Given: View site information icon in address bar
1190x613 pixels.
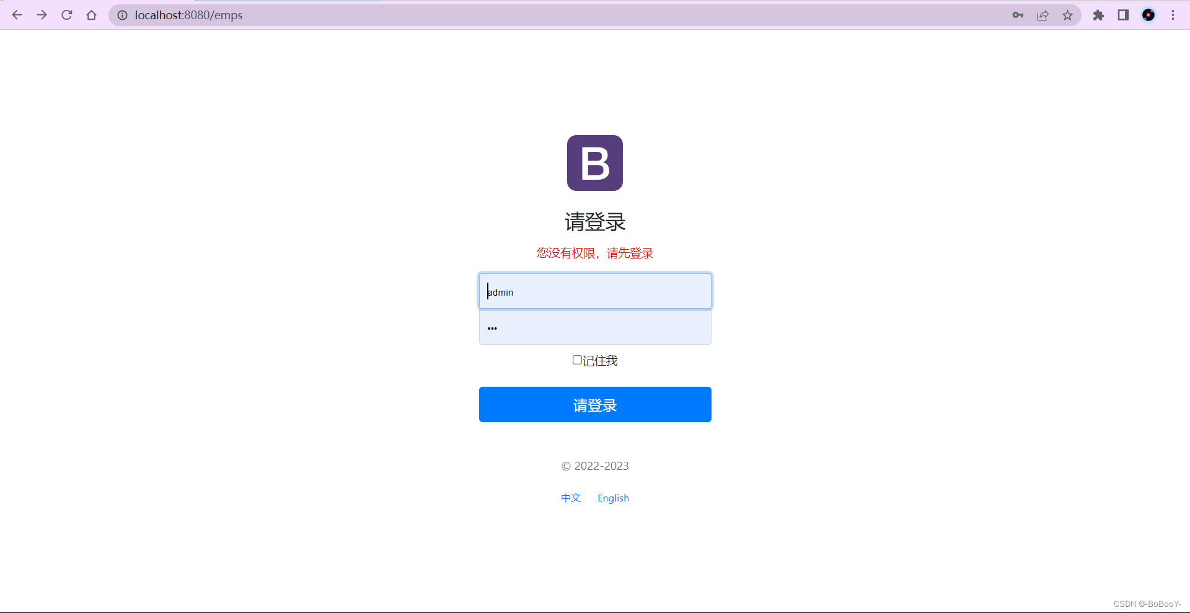Looking at the screenshot, I should [122, 15].
